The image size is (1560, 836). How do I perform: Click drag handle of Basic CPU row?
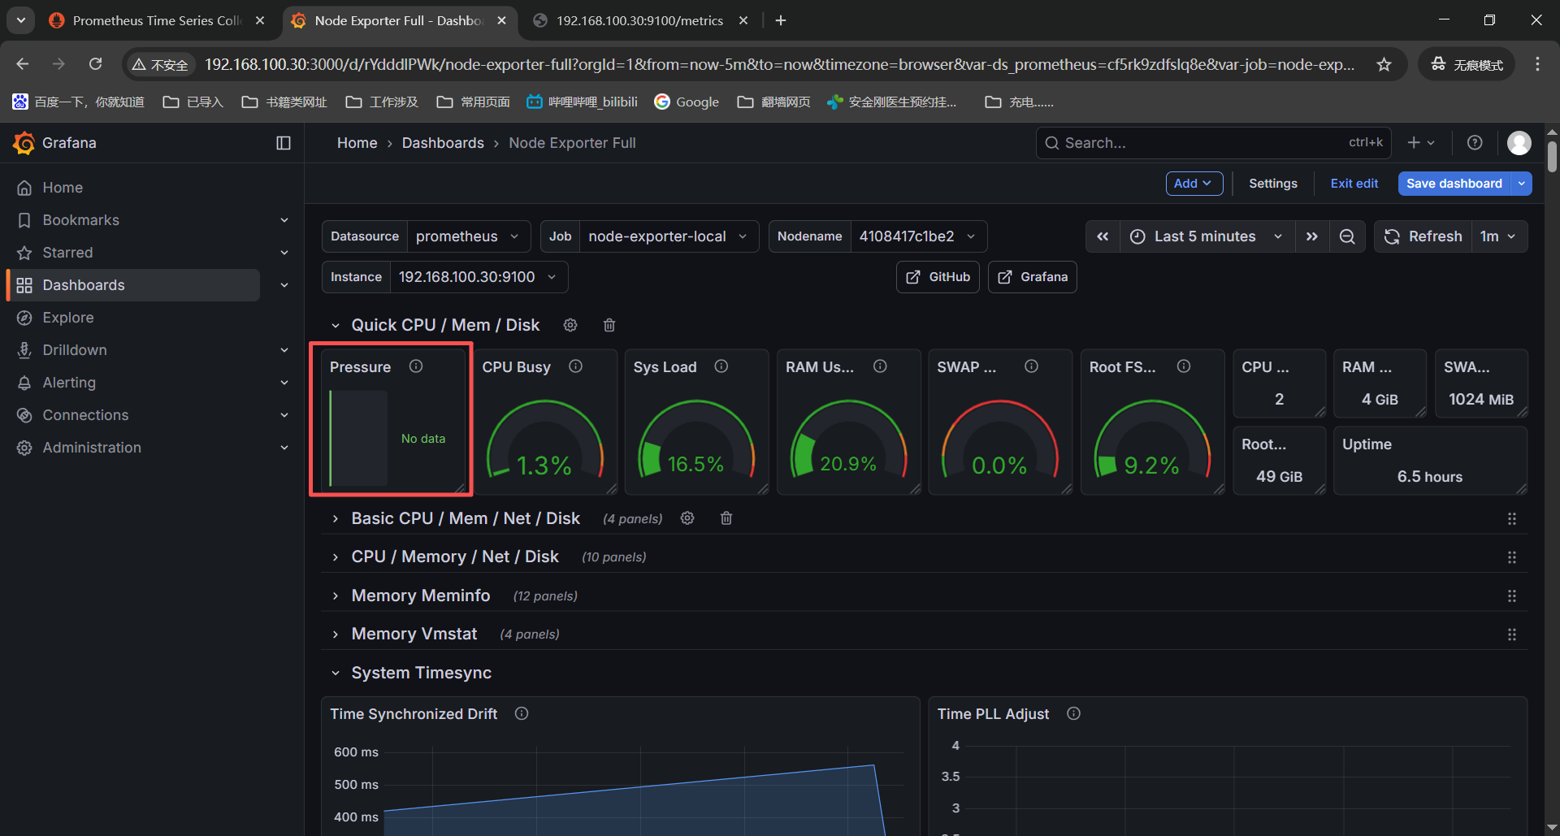tap(1512, 518)
